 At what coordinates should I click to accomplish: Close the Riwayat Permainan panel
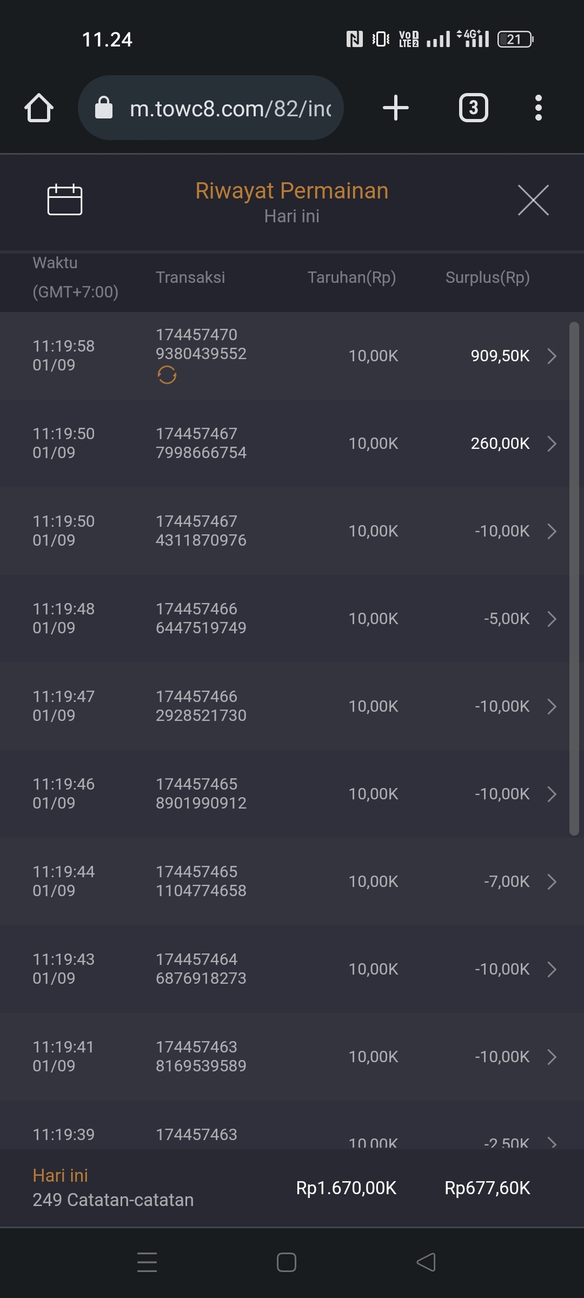pos(533,200)
